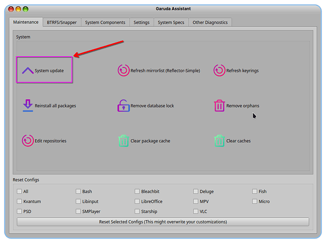
Task: Check the SMPlayer checkbox
Action: [78, 211]
